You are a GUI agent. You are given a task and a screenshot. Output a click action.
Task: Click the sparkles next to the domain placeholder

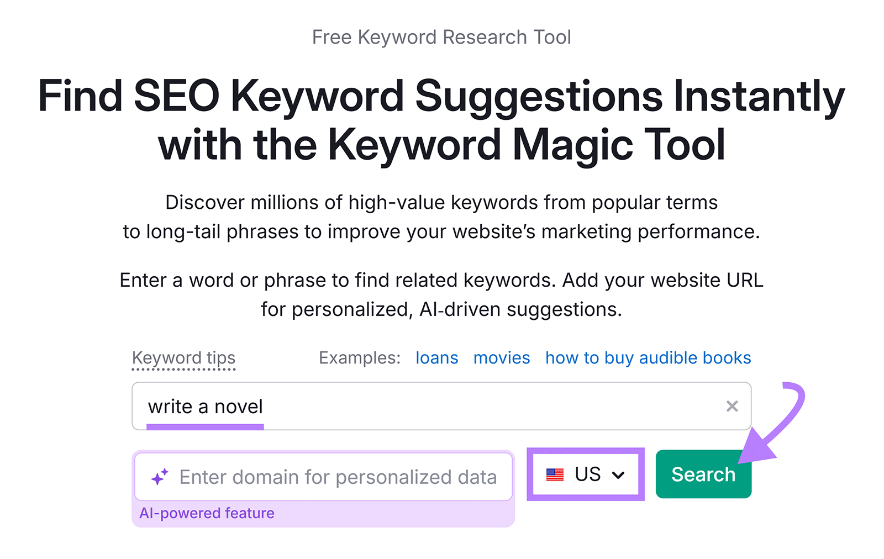point(160,476)
